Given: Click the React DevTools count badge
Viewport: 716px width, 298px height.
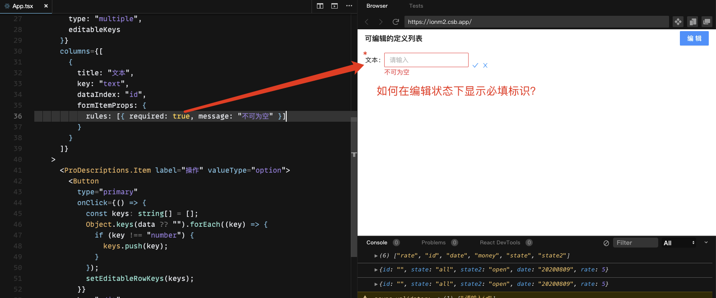Looking at the screenshot, I should click(529, 243).
